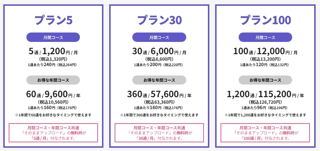Click the 1年間で360通 usage note
Image resolution: width=320 pixels, height=151 pixels.
[x=159, y=115]
